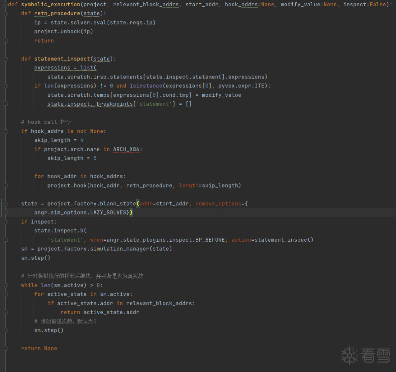Screen dimensions: 396x372
Task: Click the 'relevant_block_addrs' parameter in signature
Action: 146,5
